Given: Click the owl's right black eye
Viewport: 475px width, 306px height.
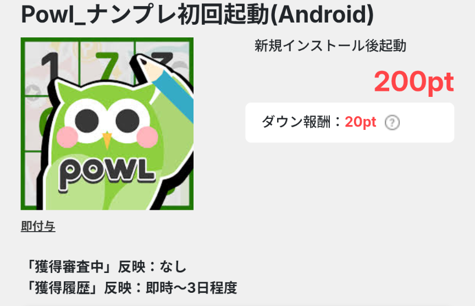Looking at the screenshot, I should coord(128,121).
